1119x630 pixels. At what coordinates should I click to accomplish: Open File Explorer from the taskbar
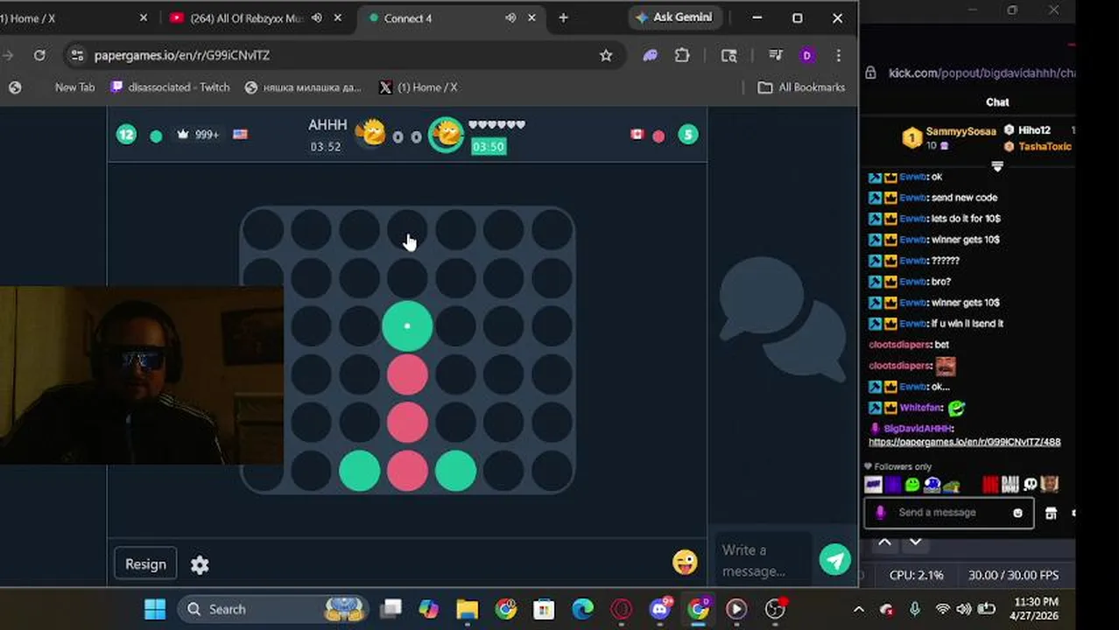point(467,609)
